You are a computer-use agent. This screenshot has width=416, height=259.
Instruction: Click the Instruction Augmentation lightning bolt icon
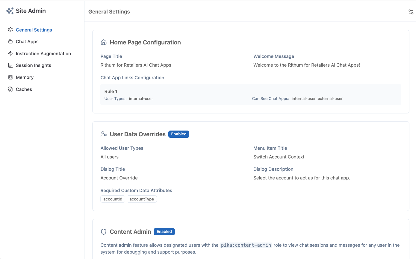click(10, 53)
